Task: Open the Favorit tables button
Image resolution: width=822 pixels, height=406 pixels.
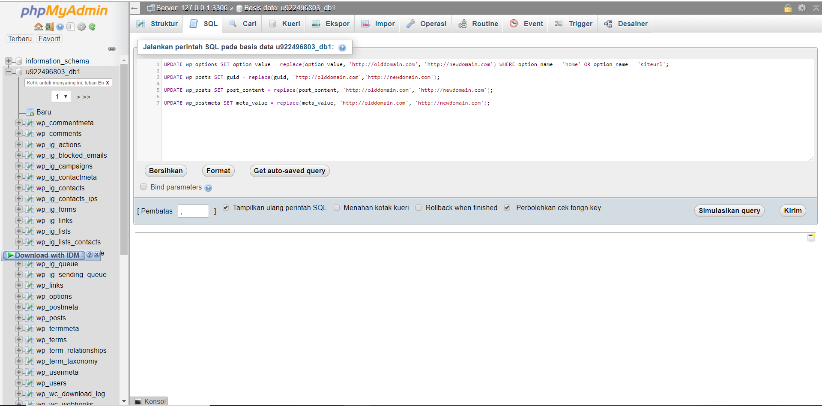Action: [x=49, y=39]
